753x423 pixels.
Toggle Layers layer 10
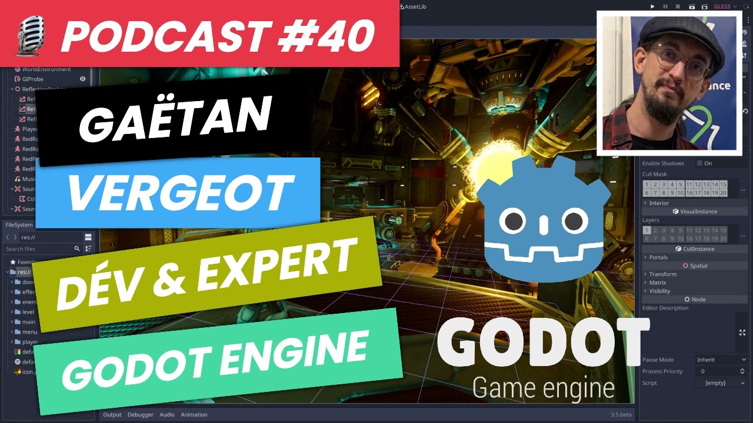(x=681, y=239)
